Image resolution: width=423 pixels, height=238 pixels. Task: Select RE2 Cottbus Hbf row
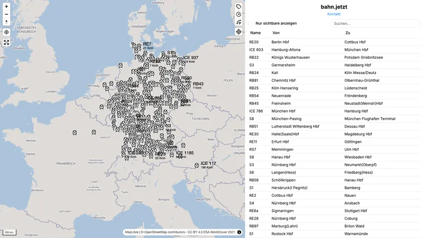point(334,195)
